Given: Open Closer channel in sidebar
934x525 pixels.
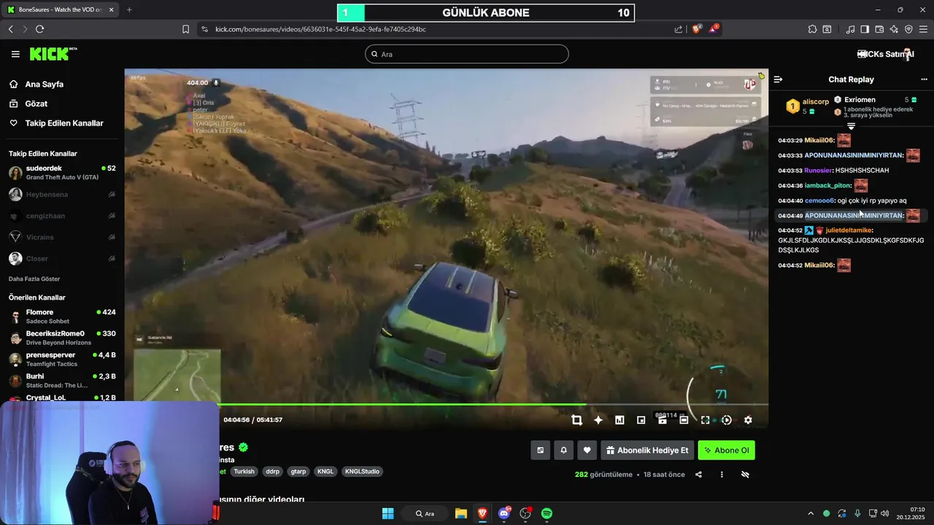Looking at the screenshot, I should (61, 259).
